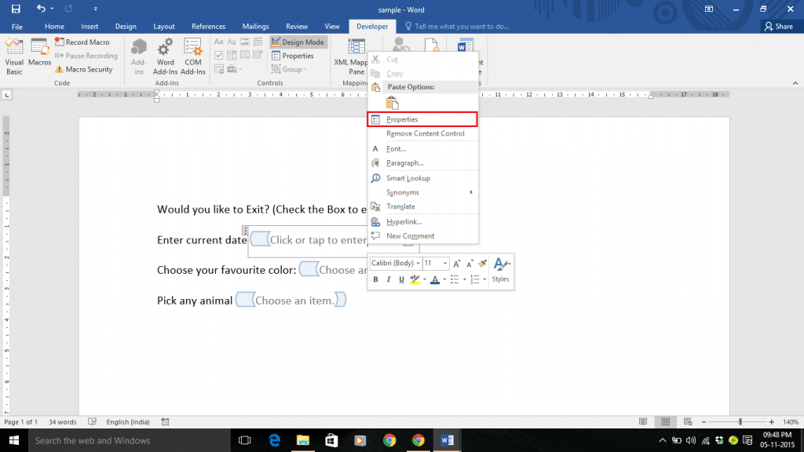Insert a Date Picker content control

[258, 56]
